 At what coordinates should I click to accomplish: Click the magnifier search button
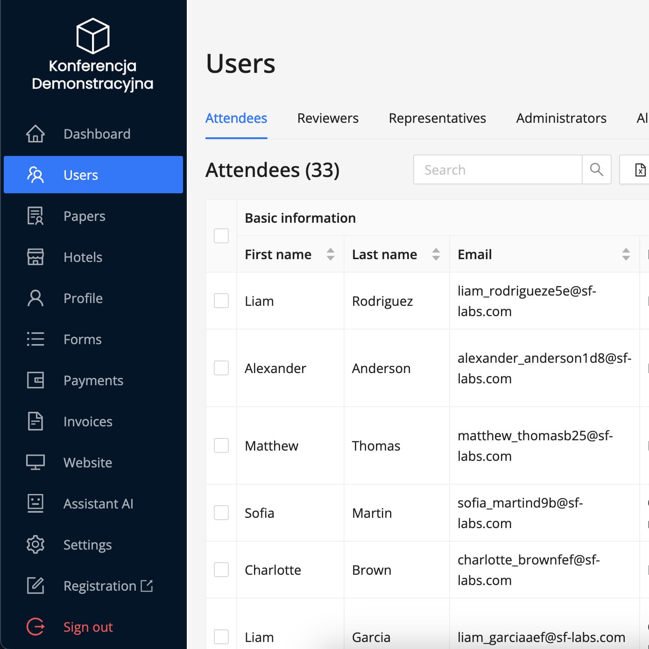[x=597, y=169]
